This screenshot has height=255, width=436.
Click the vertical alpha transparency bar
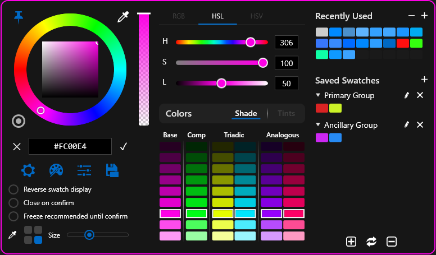click(144, 69)
